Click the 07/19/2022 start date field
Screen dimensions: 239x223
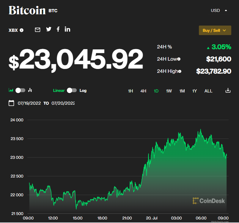(29, 103)
